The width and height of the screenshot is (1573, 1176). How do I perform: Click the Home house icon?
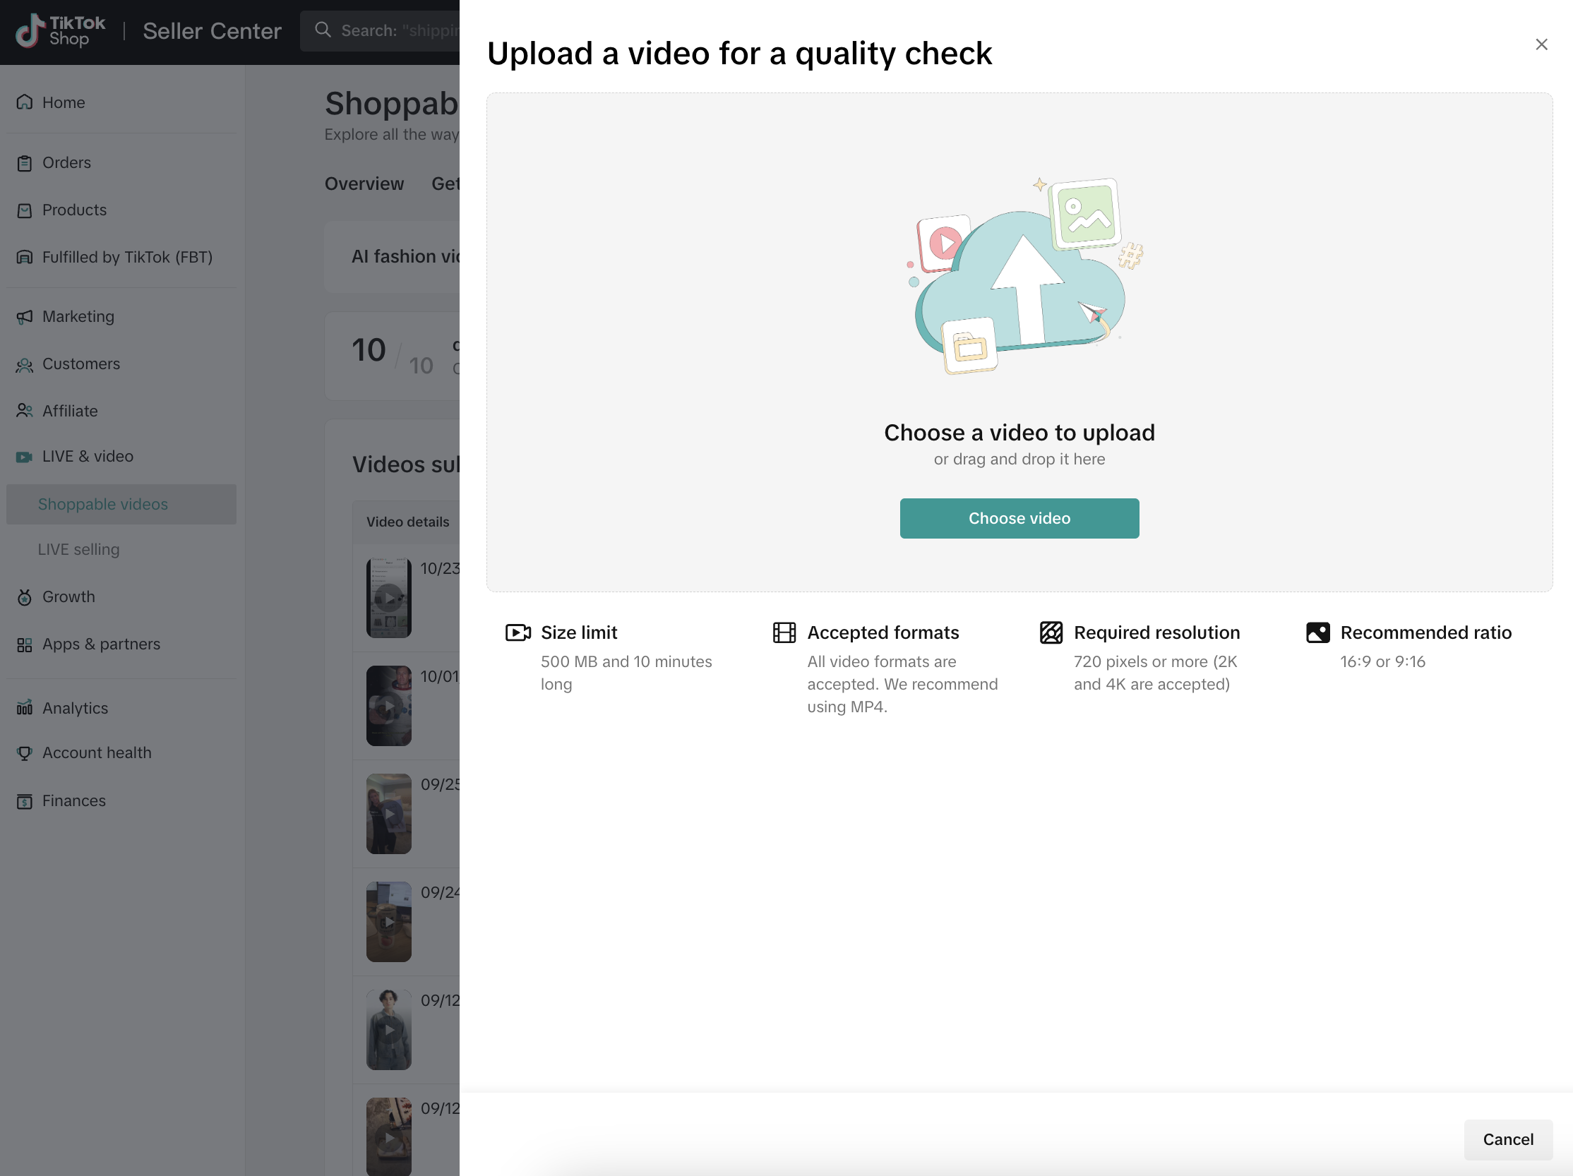tap(25, 102)
